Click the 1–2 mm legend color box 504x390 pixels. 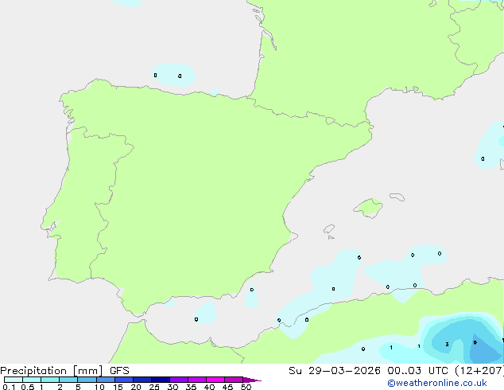coord(50,380)
